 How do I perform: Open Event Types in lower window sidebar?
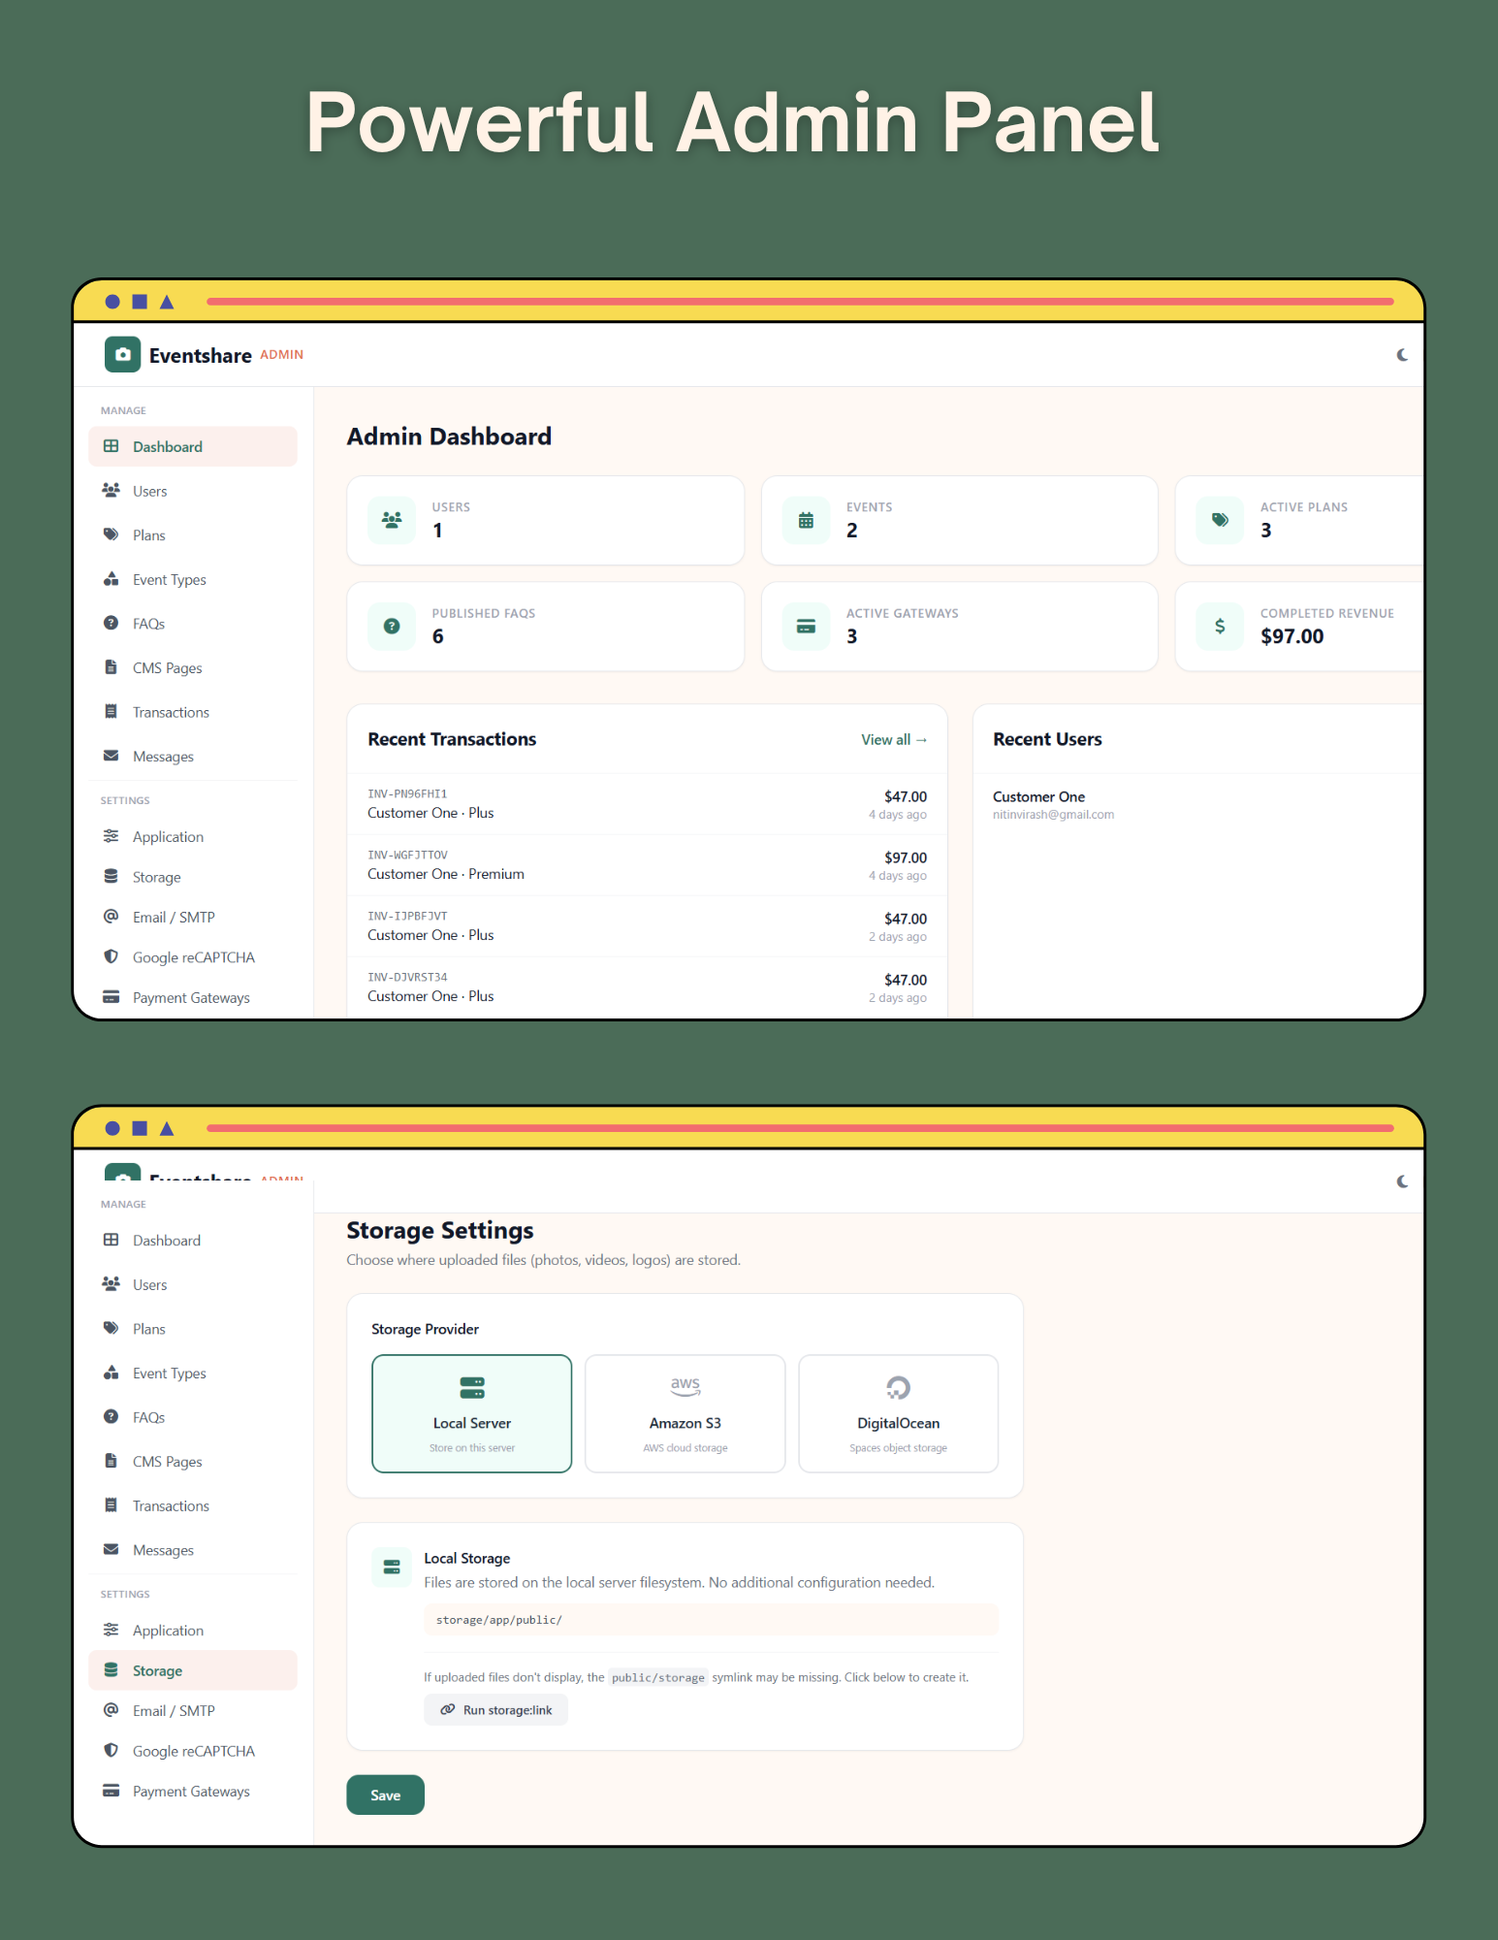click(x=193, y=1373)
